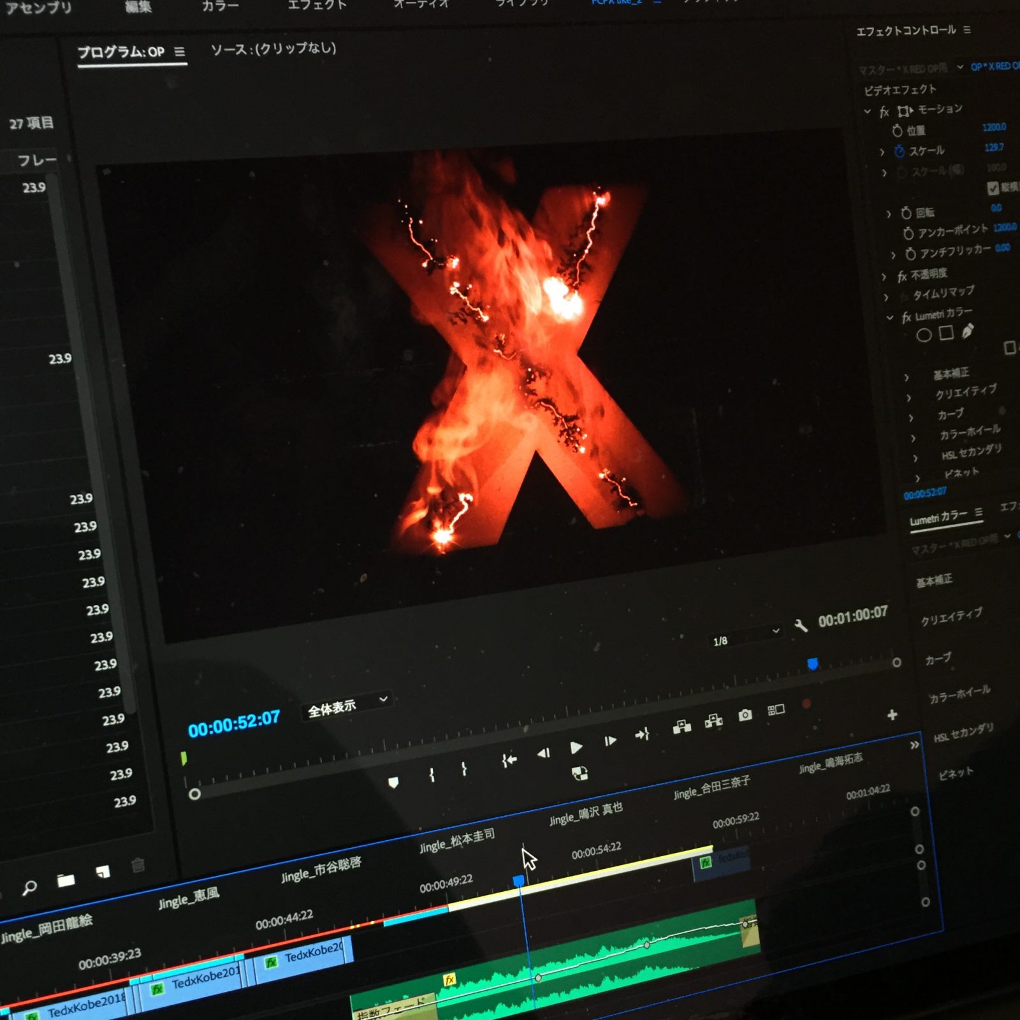Viewport: 1020px width, 1020px height.
Task: Step back one frame
Action: 543,754
